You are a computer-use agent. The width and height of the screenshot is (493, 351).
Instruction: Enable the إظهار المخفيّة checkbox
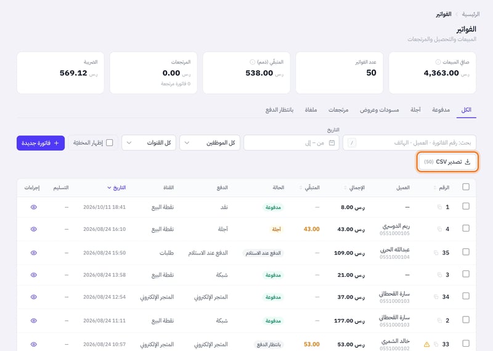pyautogui.click(x=110, y=143)
